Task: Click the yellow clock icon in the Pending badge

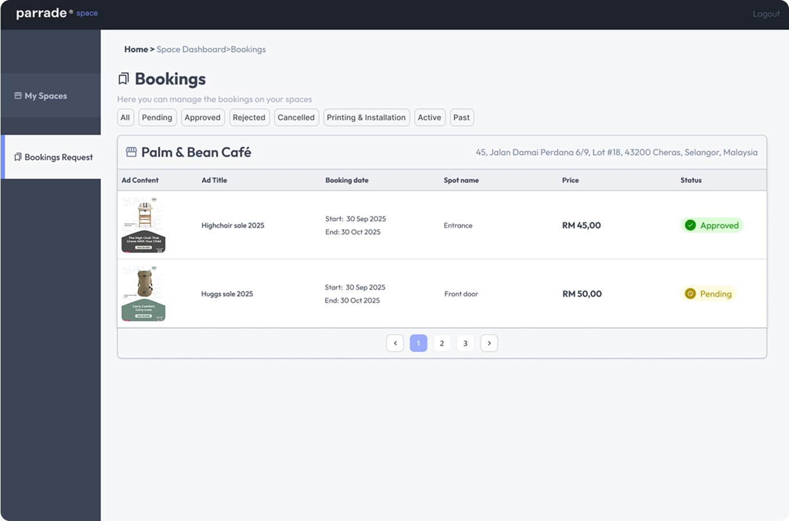Action: (689, 294)
